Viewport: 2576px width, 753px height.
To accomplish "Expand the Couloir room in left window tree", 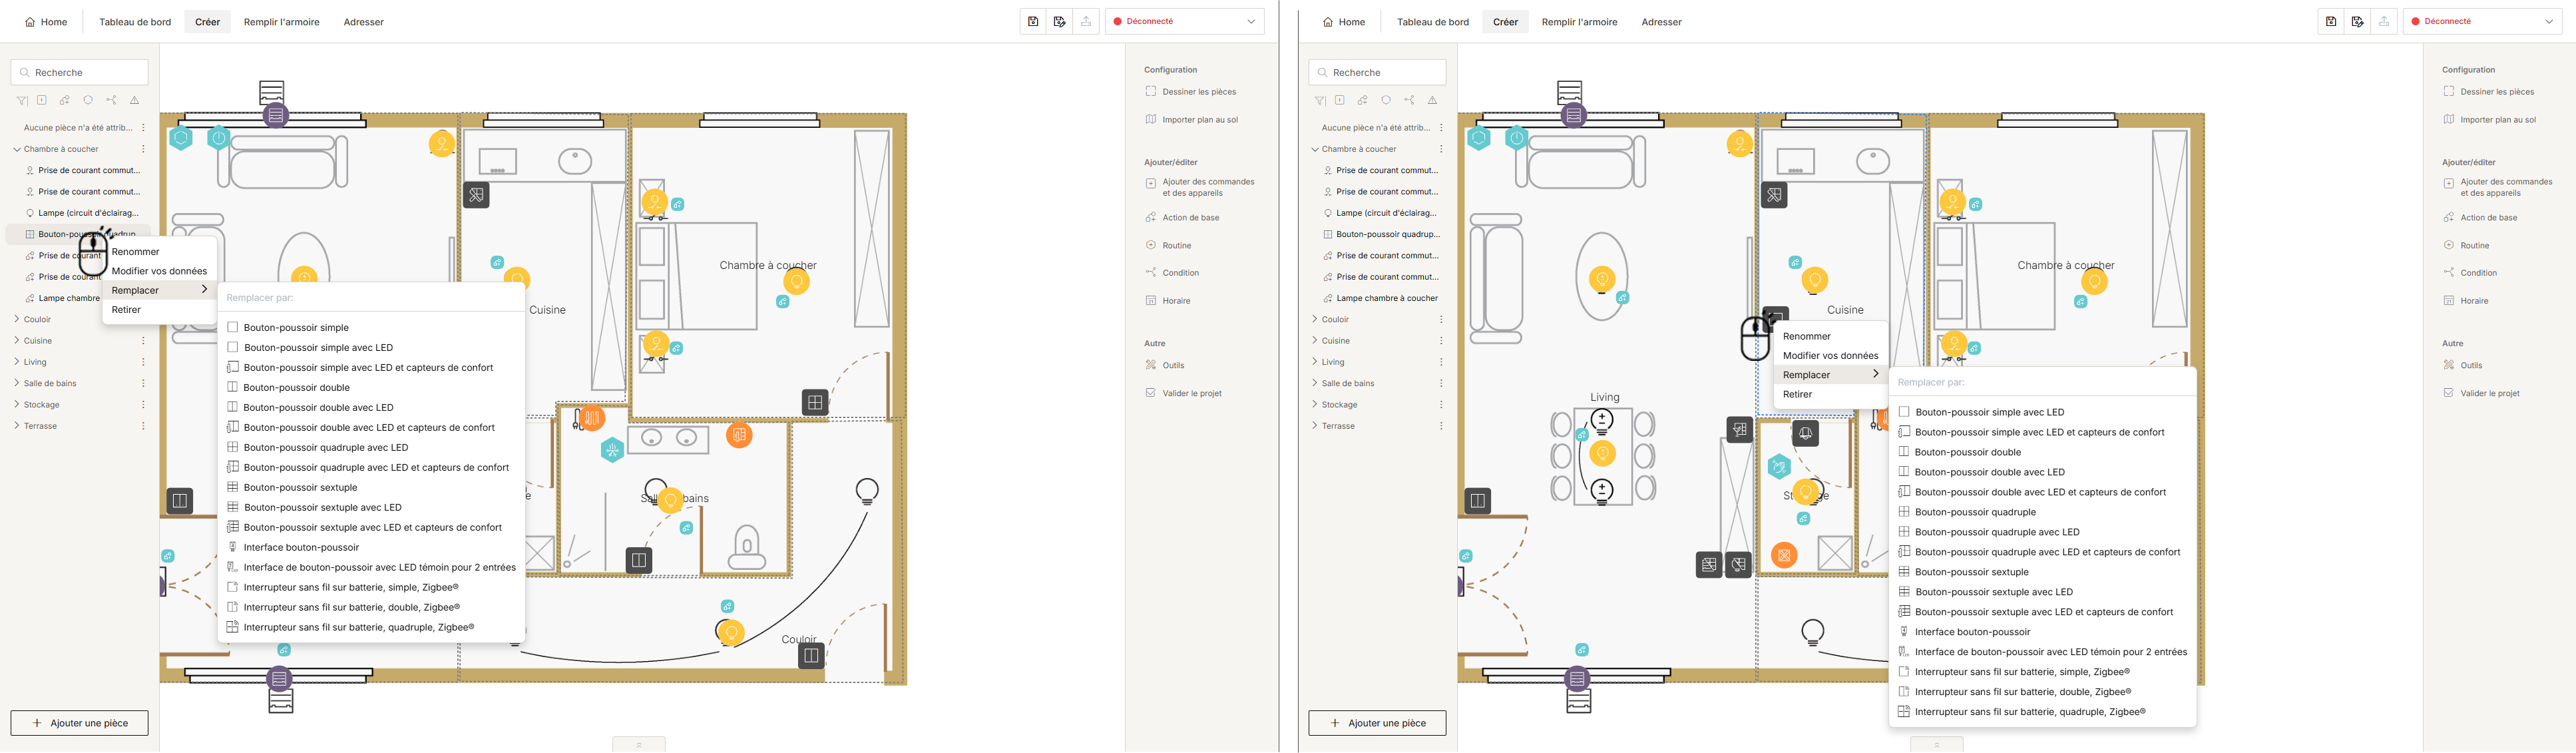I will tap(17, 319).
